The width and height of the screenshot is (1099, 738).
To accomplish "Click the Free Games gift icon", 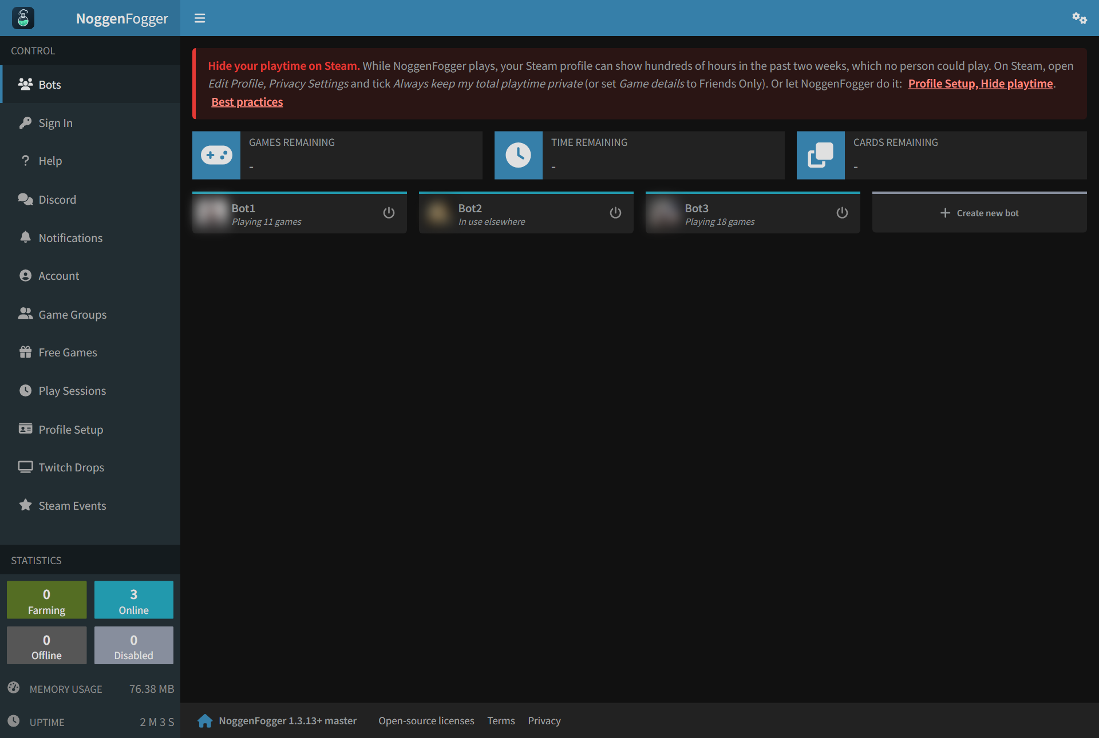I will [x=25, y=352].
